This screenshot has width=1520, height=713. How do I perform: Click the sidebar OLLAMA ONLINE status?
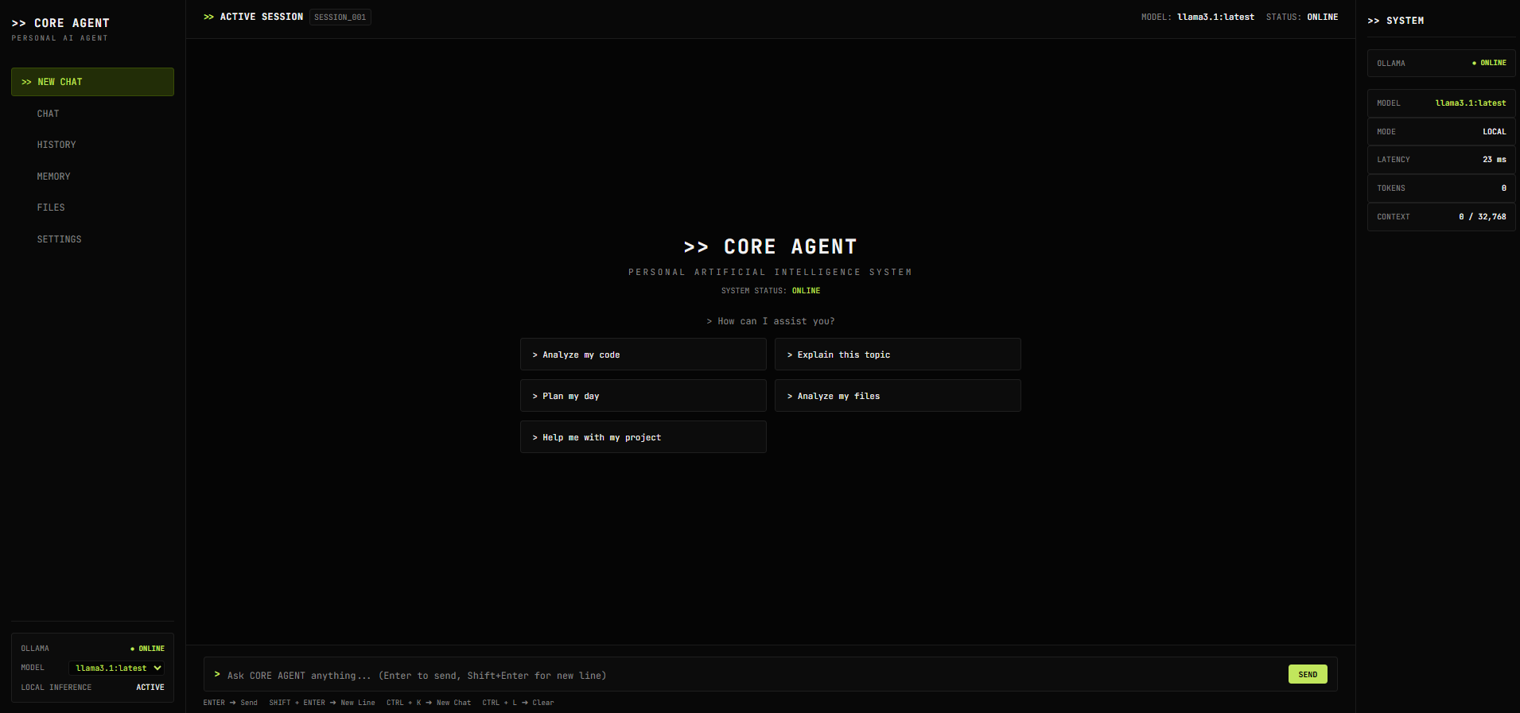(x=92, y=649)
